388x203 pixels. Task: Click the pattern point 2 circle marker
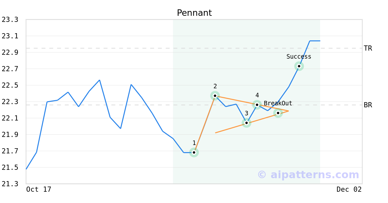(215, 96)
